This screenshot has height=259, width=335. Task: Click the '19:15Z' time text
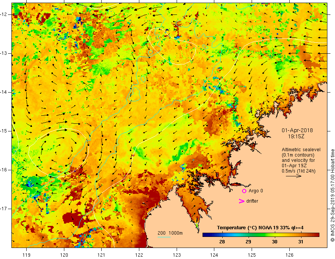click(296, 136)
